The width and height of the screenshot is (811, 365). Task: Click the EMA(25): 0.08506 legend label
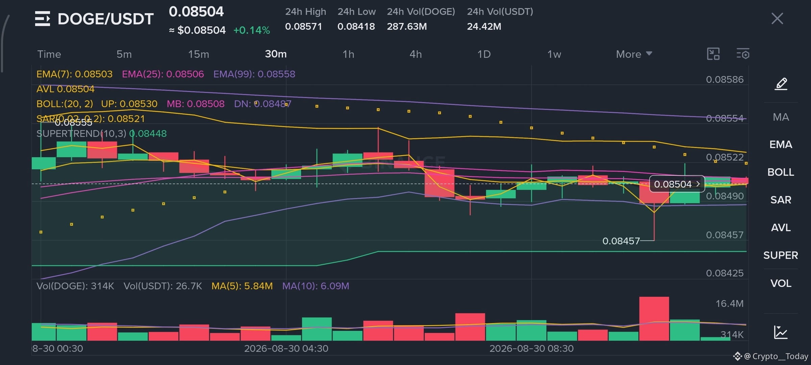coord(163,74)
